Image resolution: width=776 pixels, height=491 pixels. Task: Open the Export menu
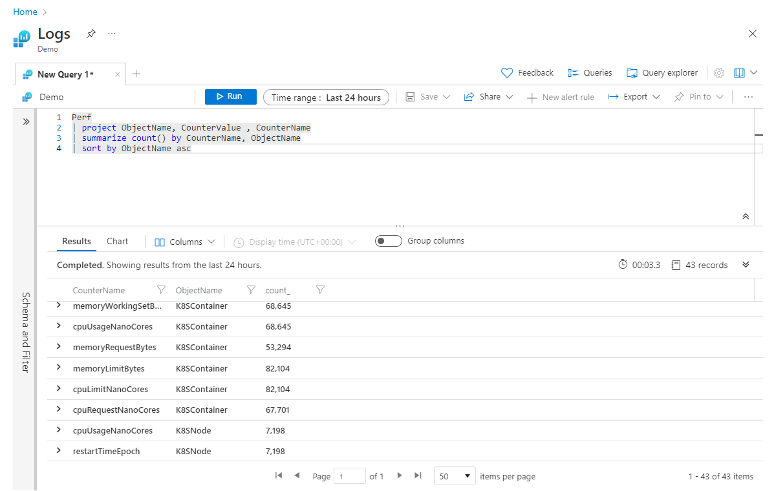pos(634,97)
